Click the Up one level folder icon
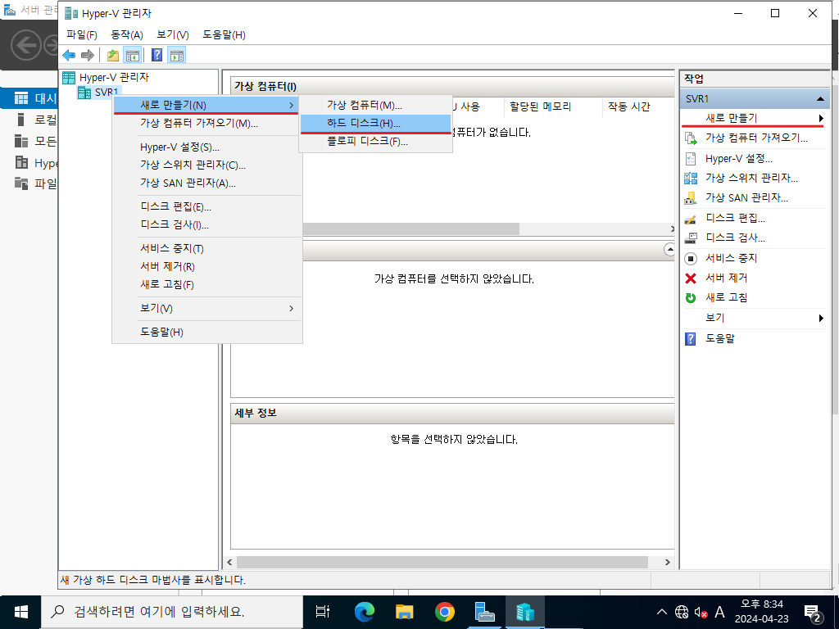The image size is (839, 629). tap(113, 55)
